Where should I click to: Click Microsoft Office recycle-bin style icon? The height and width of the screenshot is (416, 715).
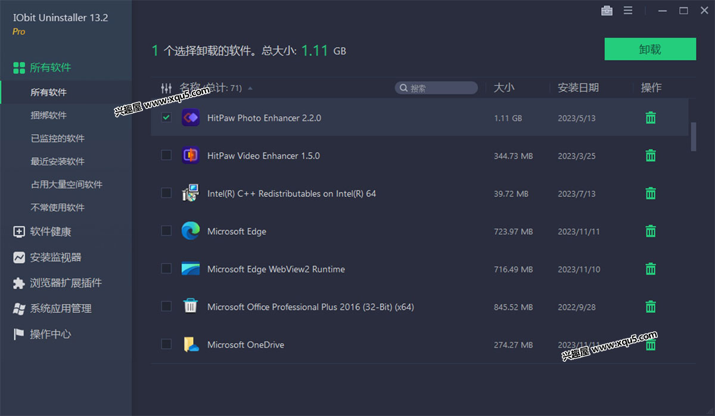[191, 306]
